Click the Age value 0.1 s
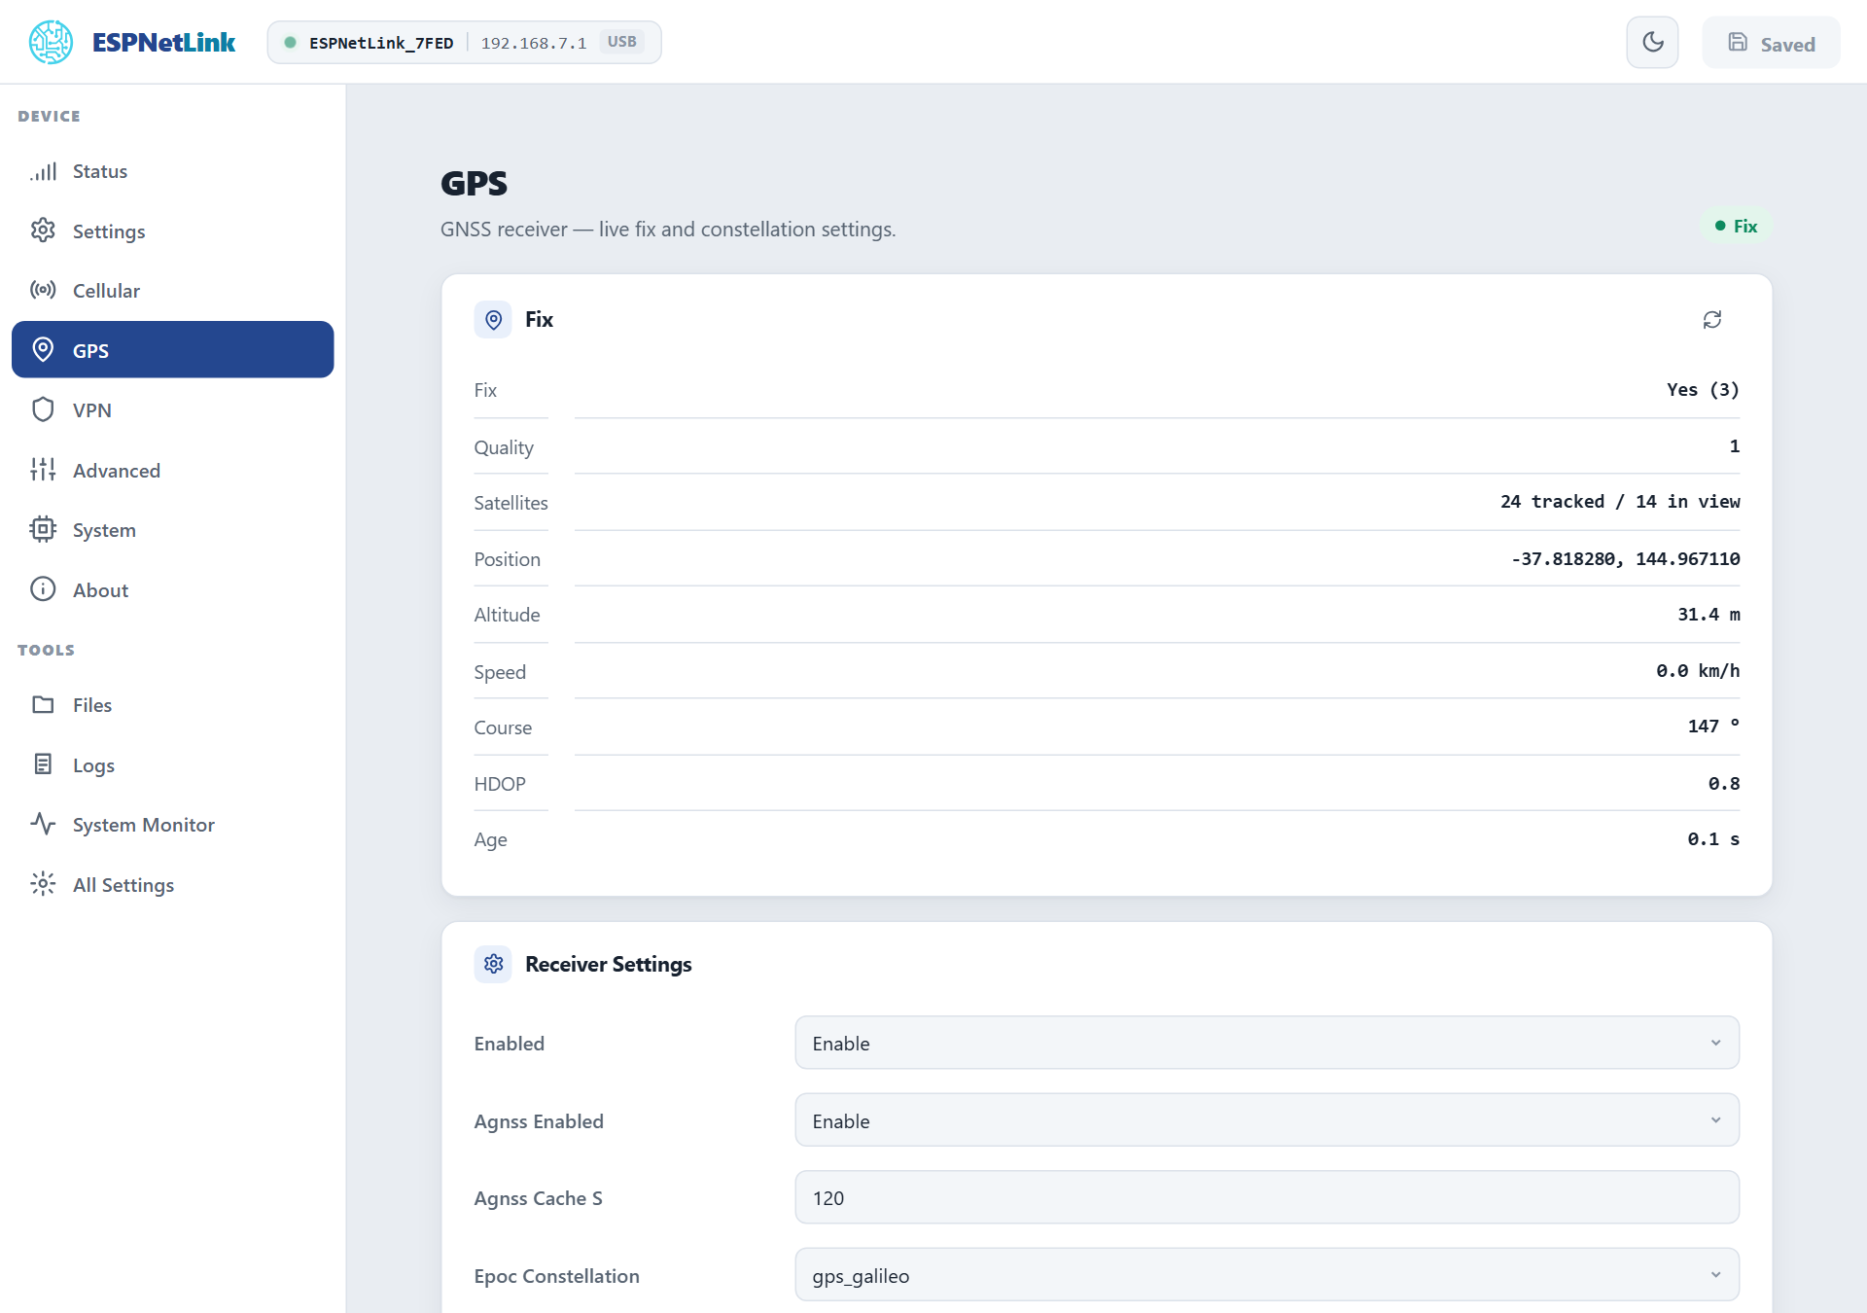1867x1313 pixels. coord(1713,839)
